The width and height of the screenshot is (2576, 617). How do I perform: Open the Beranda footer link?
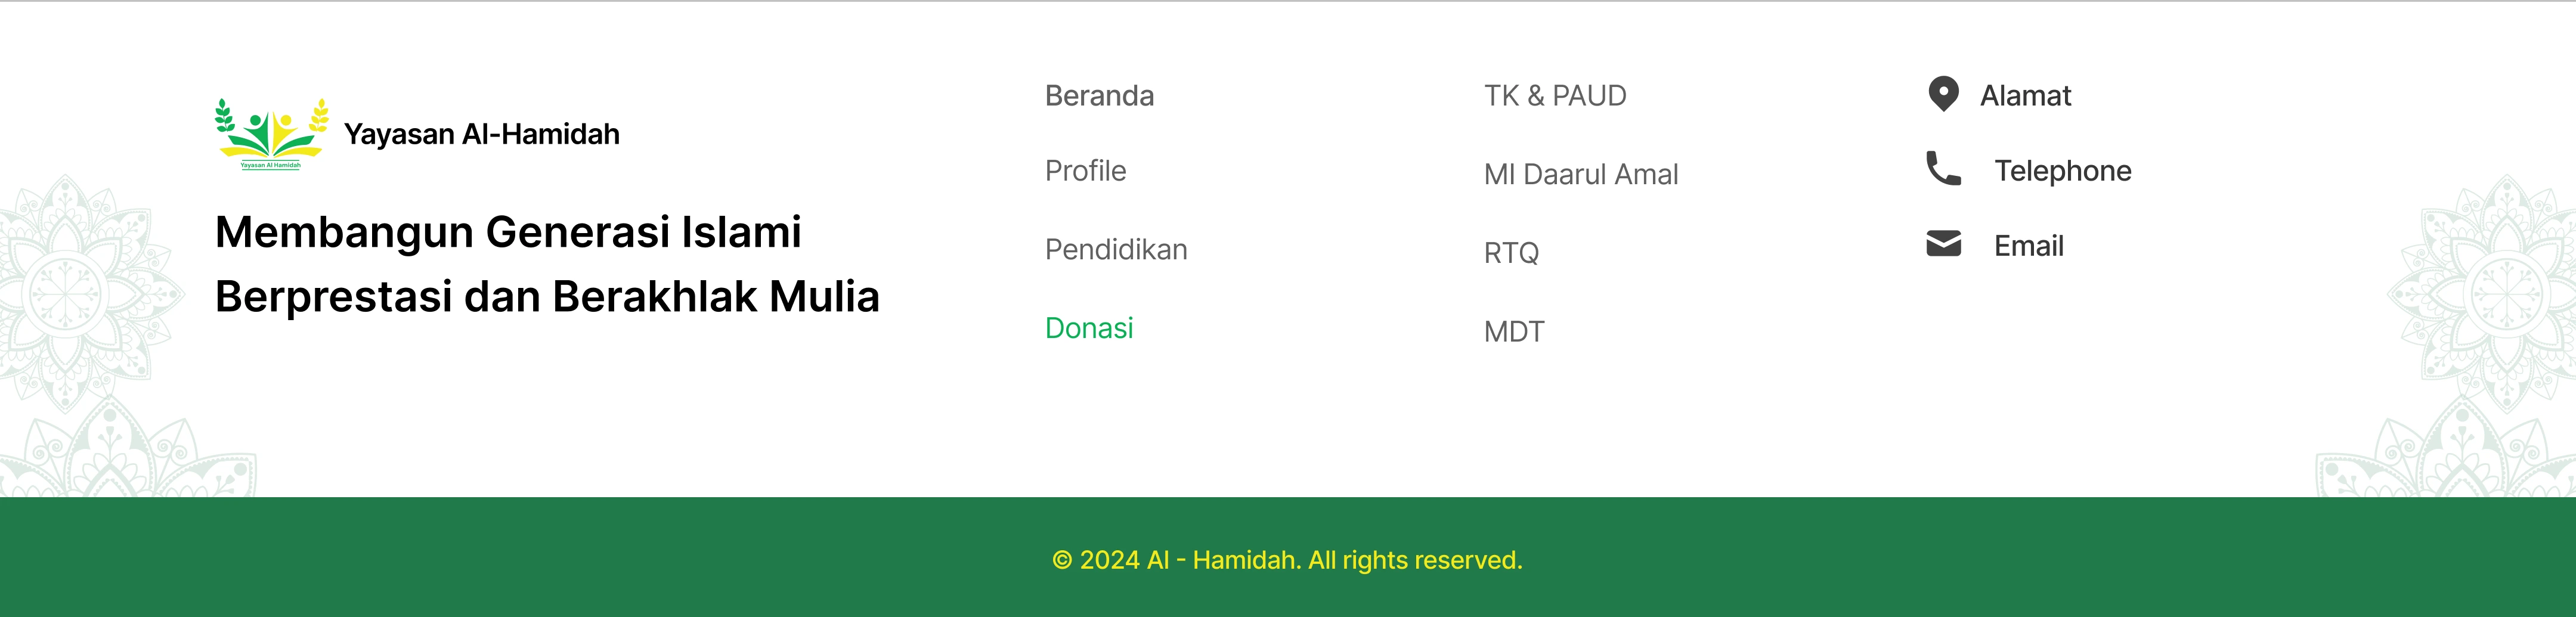[1099, 96]
